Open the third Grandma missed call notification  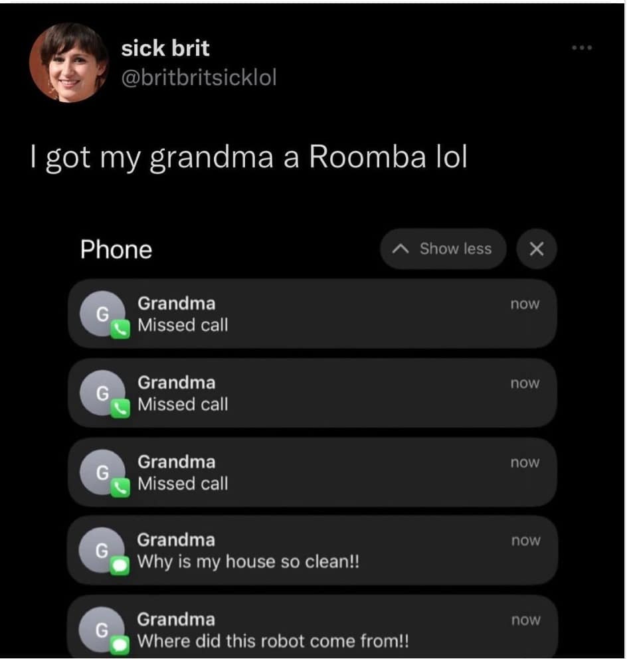click(312, 472)
